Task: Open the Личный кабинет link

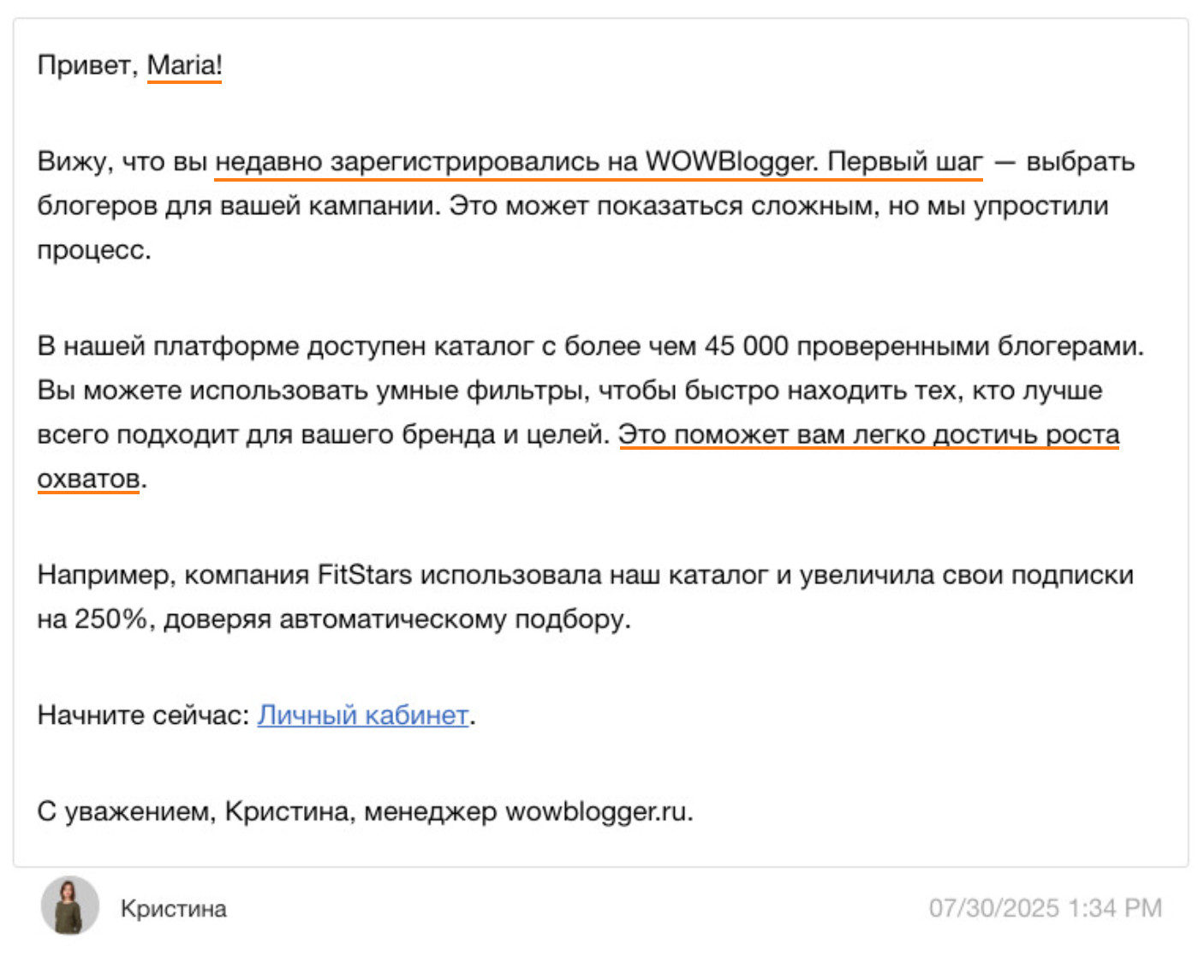Action: tap(364, 714)
